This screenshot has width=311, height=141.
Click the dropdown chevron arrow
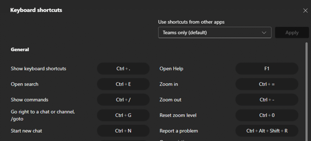(264, 33)
